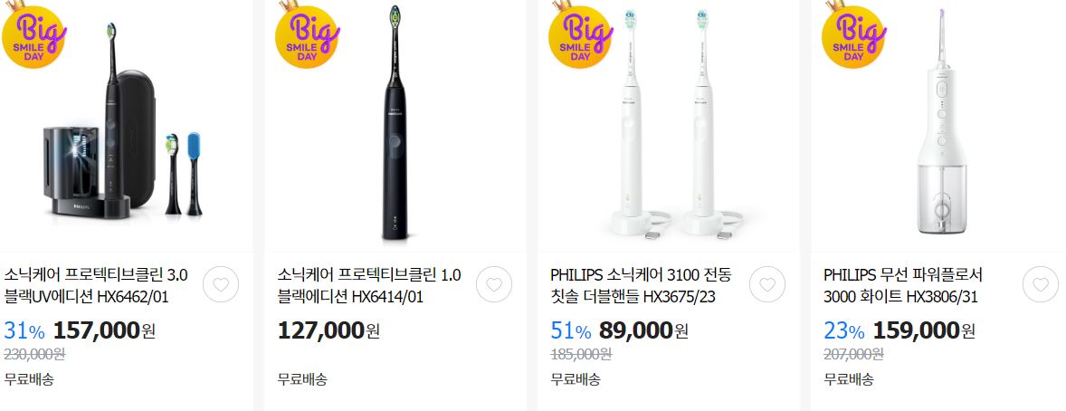
Task: Open product title 소닉케어 프로텍티브클린 3.0 블랙UV에디션
Action: 96,286
